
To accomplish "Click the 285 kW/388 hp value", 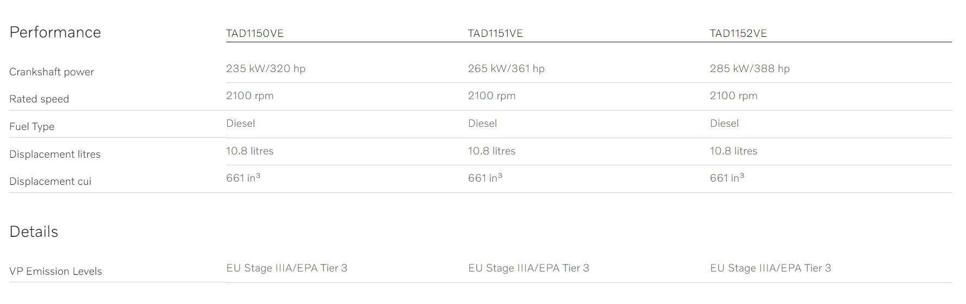I will (x=750, y=69).
